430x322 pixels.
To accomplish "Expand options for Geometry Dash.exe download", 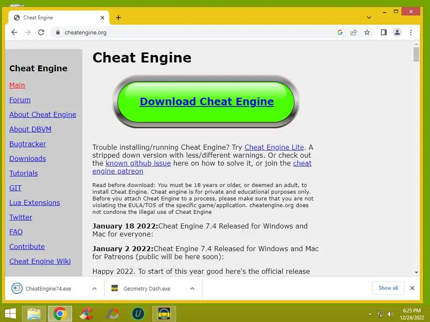I will pos(192,288).
